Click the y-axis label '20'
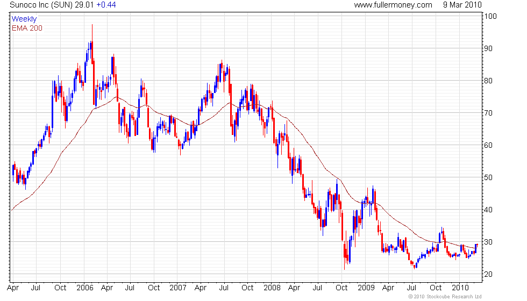527x301 pixels. (x=488, y=274)
